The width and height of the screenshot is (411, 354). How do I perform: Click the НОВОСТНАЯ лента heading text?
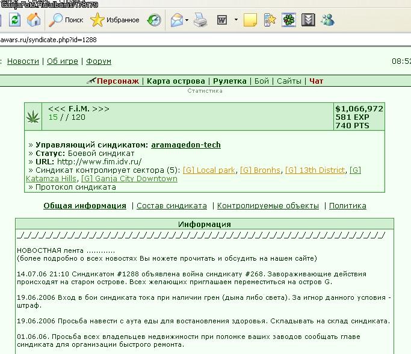click(66, 250)
